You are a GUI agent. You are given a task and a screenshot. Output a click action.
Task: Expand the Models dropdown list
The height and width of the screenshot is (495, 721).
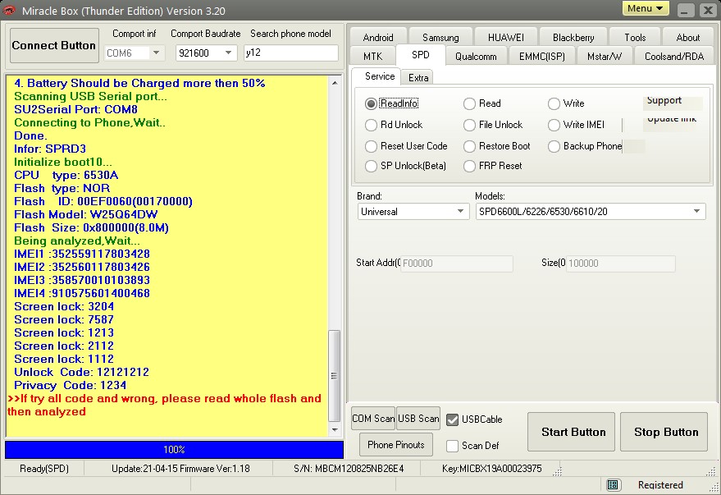[697, 212]
